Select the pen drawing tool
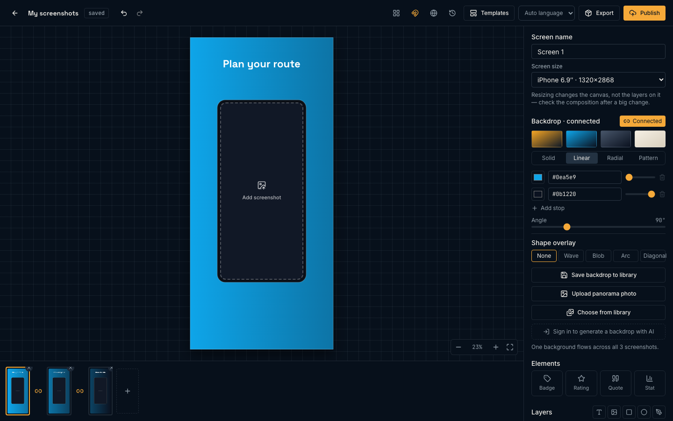 click(x=659, y=412)
